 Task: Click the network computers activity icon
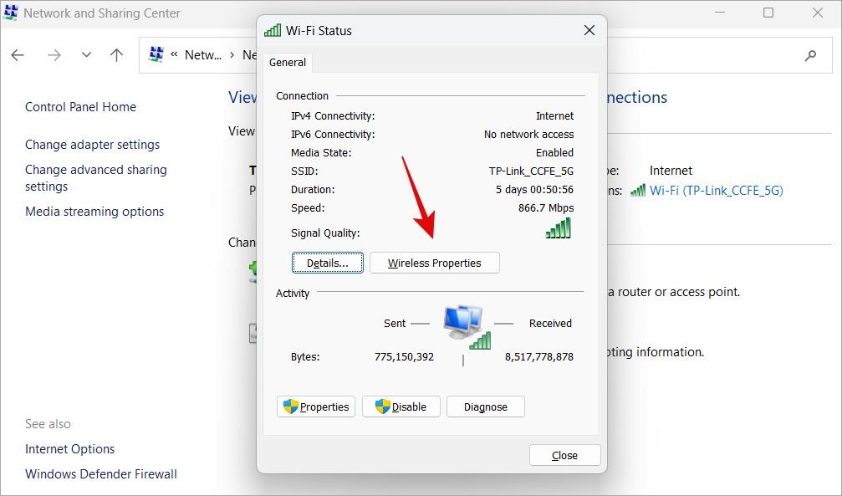(x=467, y=327)
